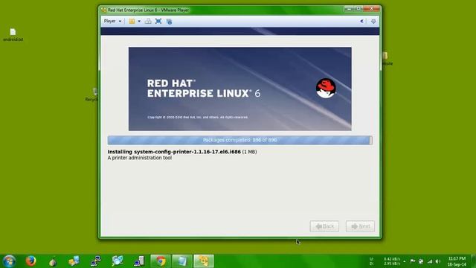Screen dimensions: 476x268
Task: Select the folder icon right of VMware window
Action: click(x=386, y=59)
